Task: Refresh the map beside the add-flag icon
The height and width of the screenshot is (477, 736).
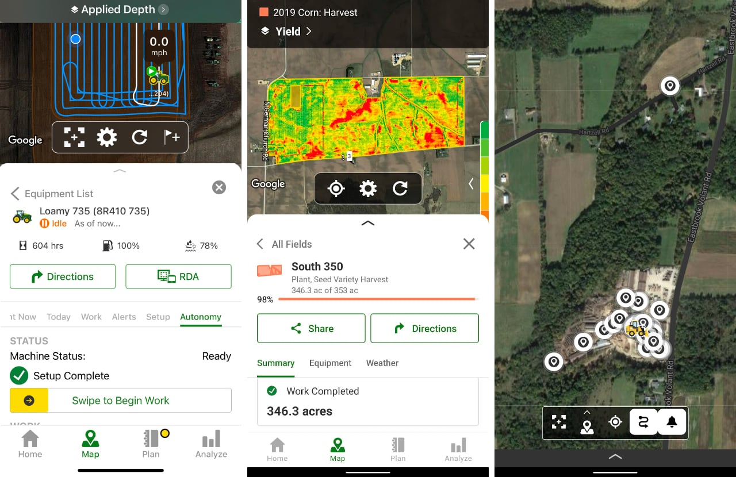Action: point(139,137)
